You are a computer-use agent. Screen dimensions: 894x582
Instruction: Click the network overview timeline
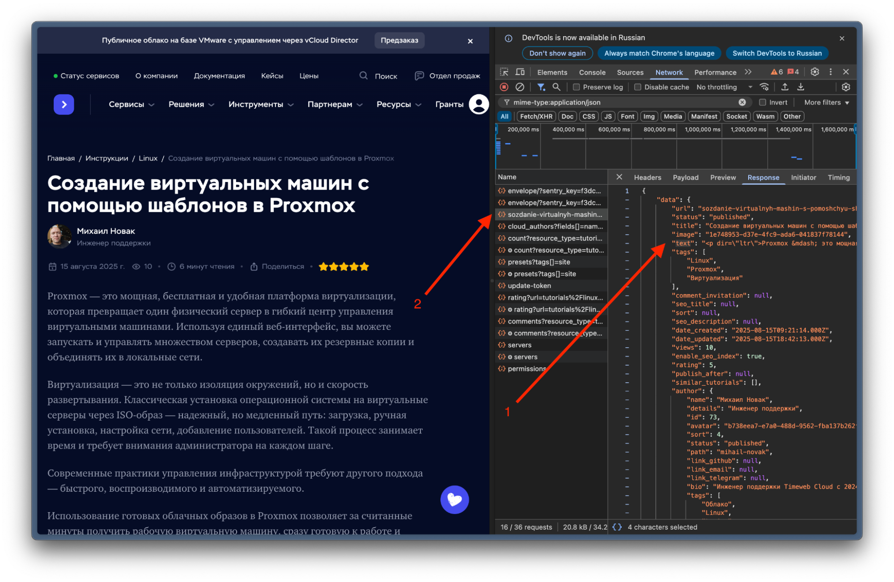click(675, 147)
